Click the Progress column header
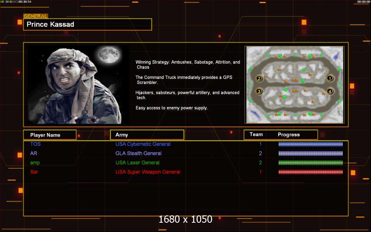This screenshot has height=232, width=371. [x=289, y=135]
